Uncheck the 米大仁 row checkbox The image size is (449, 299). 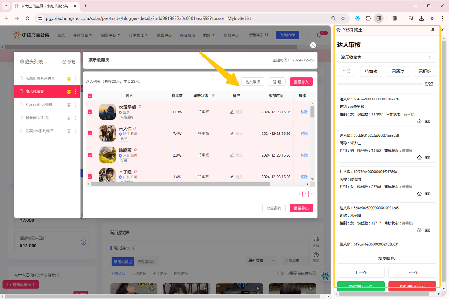coord(90,133)
